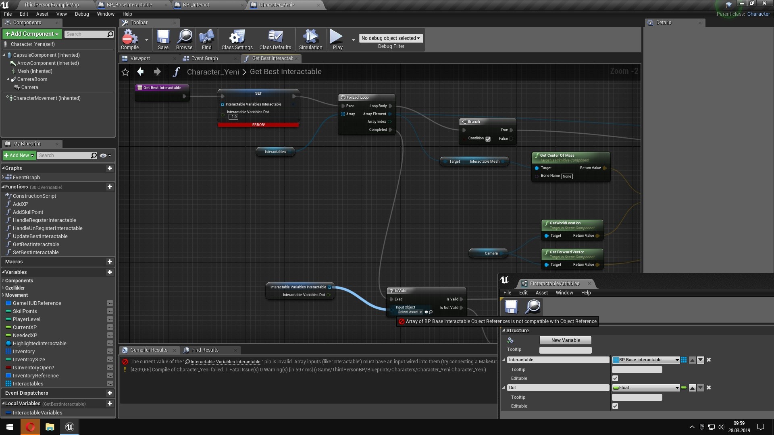This screenshot has width=774, height=435.
Task: Switch to Viewport tab
Action: (140, 58)
